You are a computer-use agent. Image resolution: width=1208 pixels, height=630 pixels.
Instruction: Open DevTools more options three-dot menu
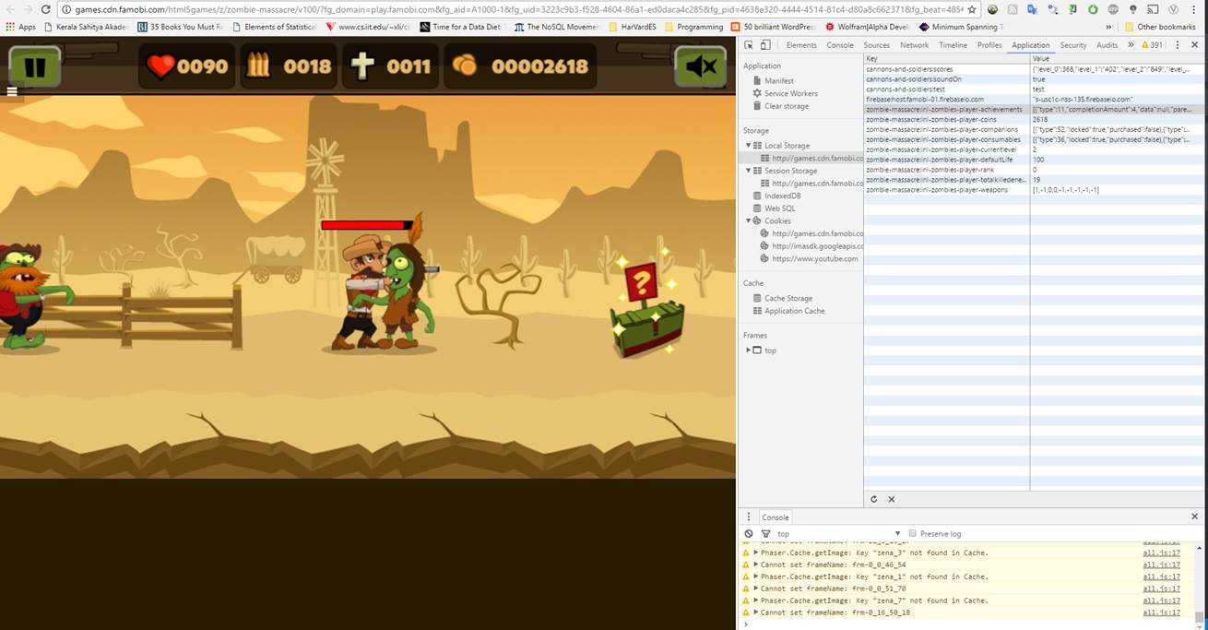1177,45
